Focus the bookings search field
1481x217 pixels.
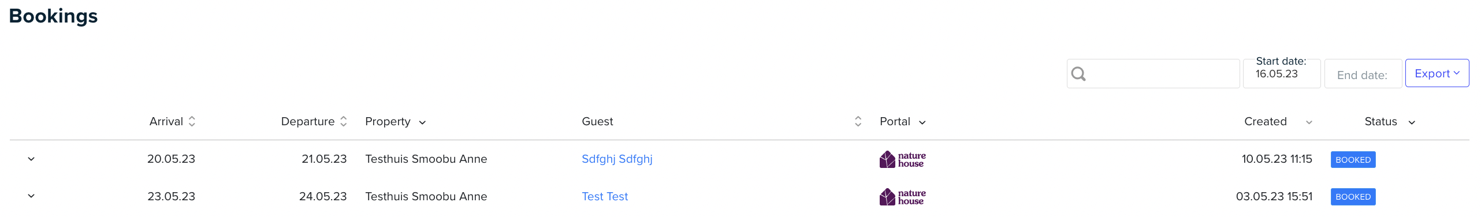(1153, 74)
